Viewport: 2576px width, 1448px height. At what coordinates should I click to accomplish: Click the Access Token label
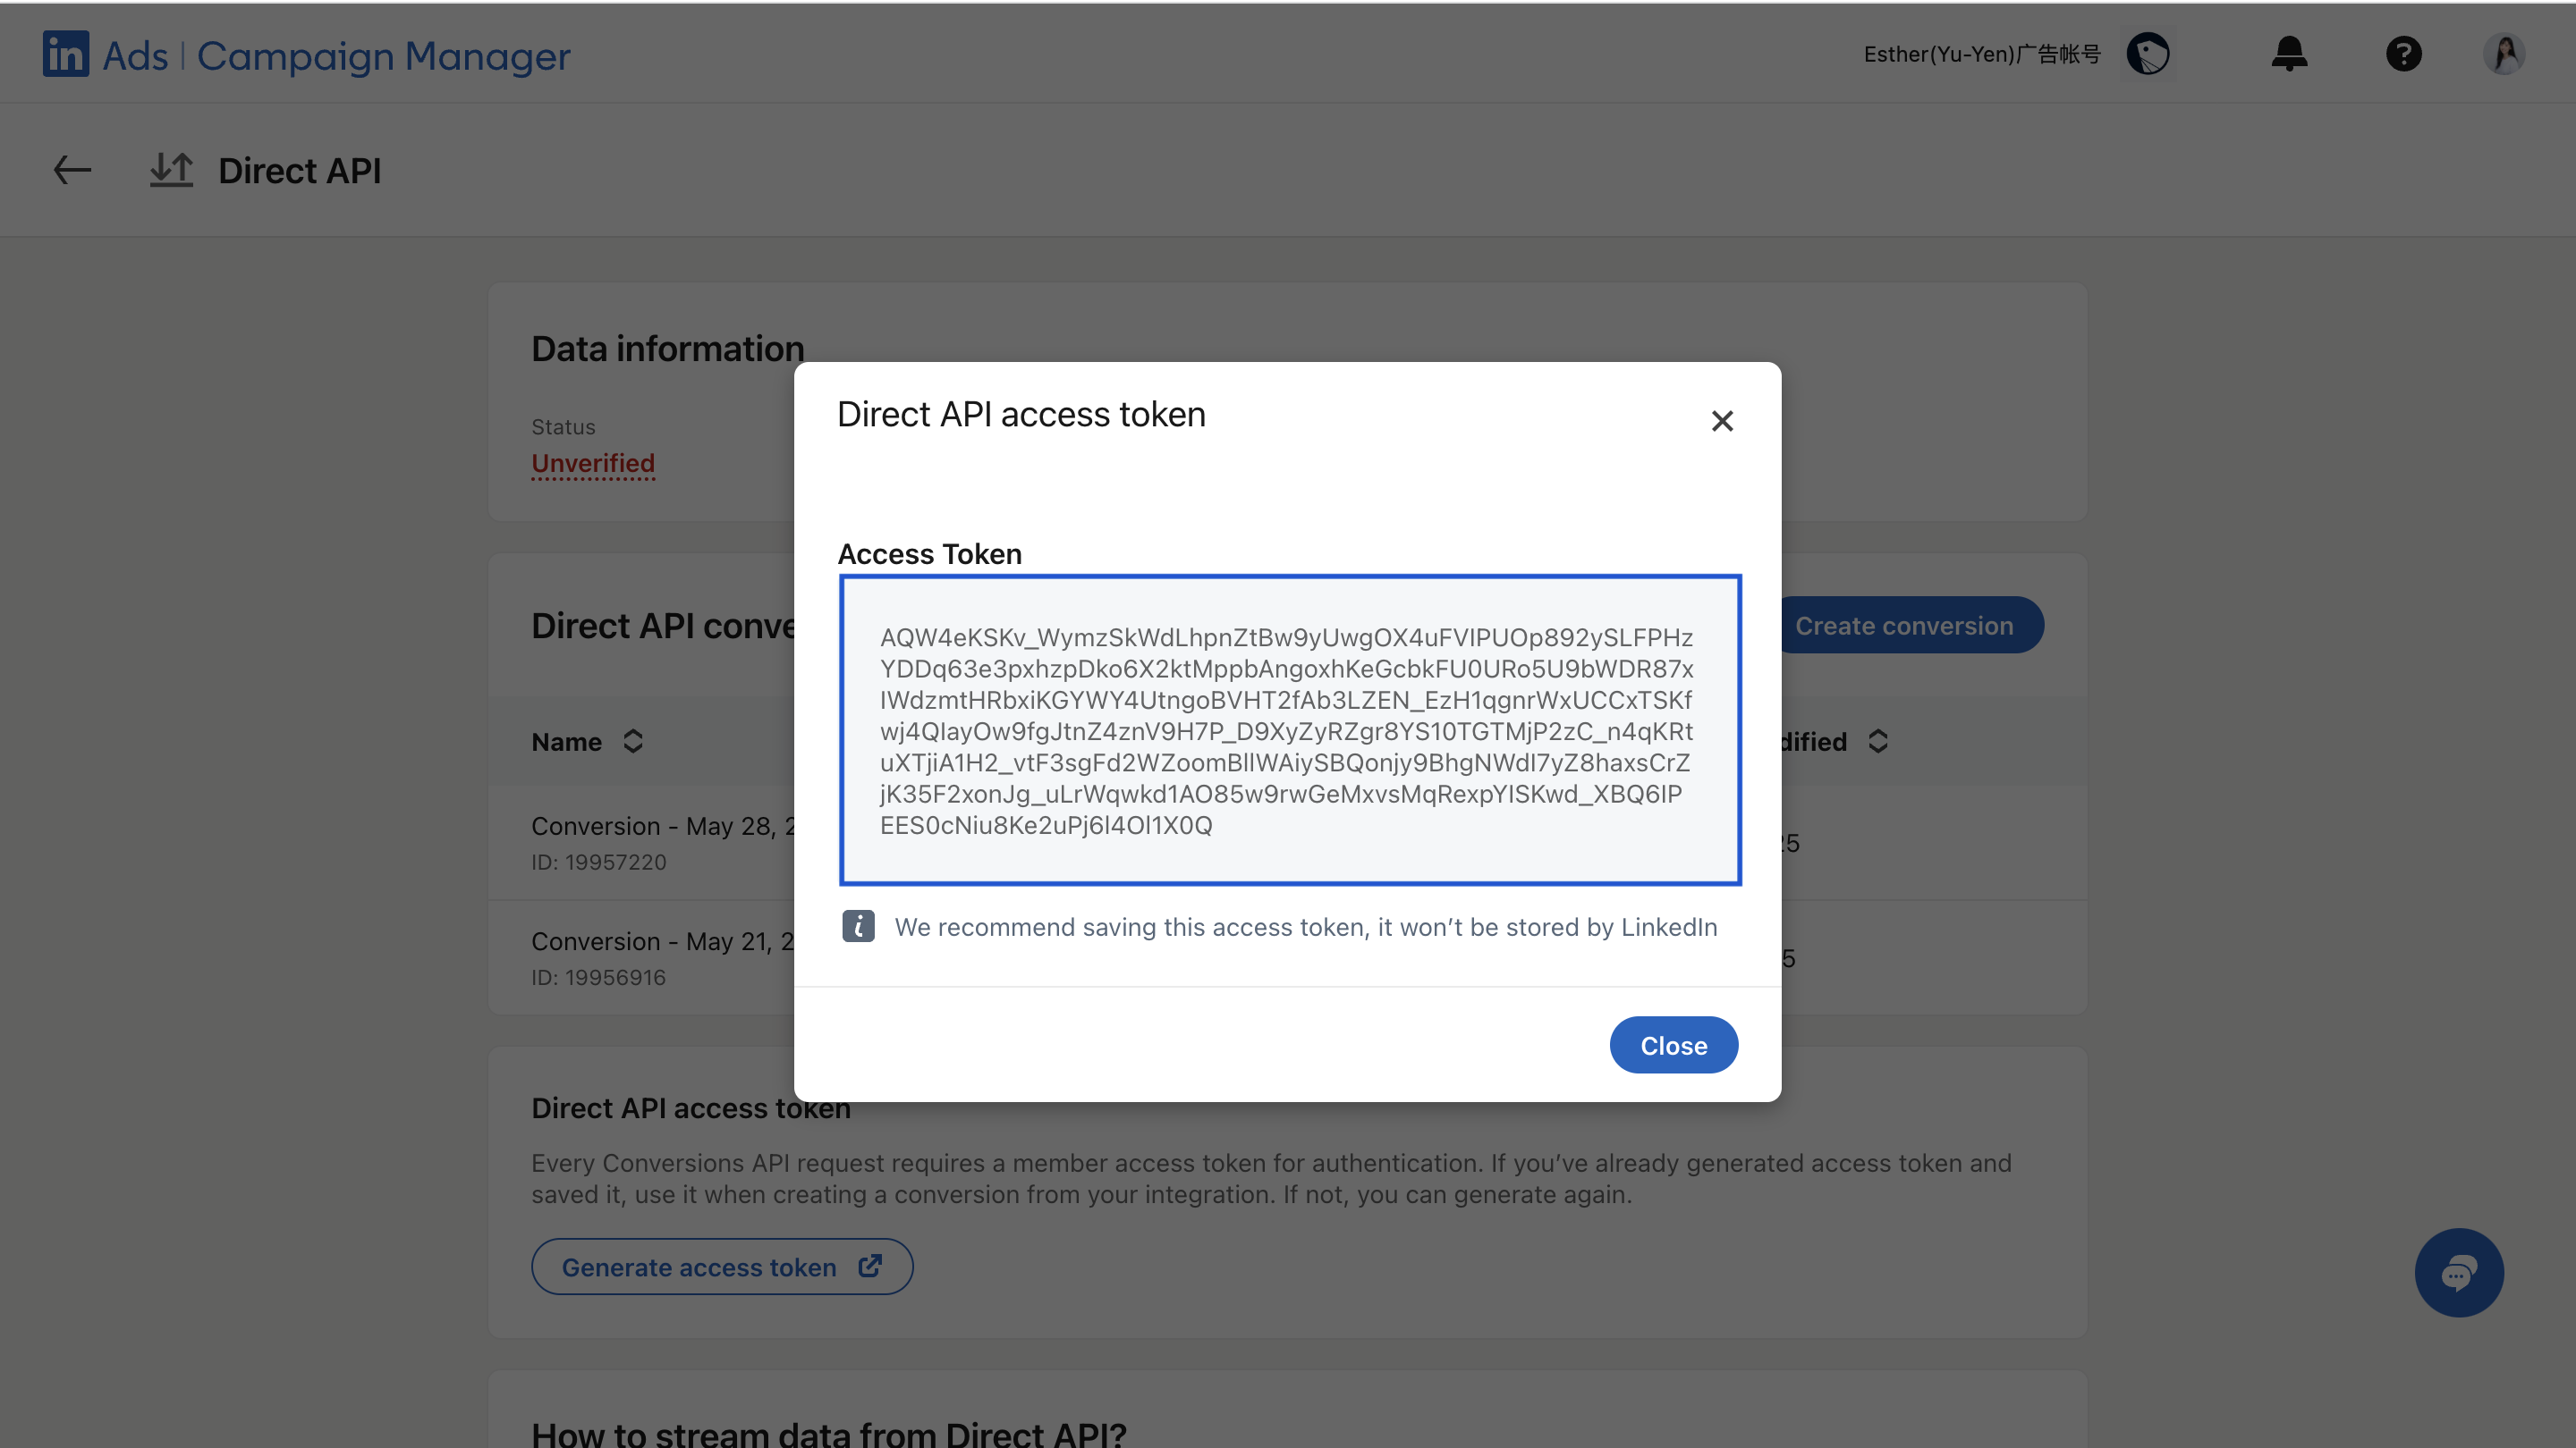point(929,553)
